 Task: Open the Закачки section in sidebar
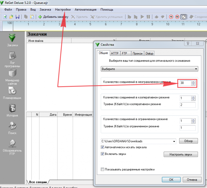[12, 39]
